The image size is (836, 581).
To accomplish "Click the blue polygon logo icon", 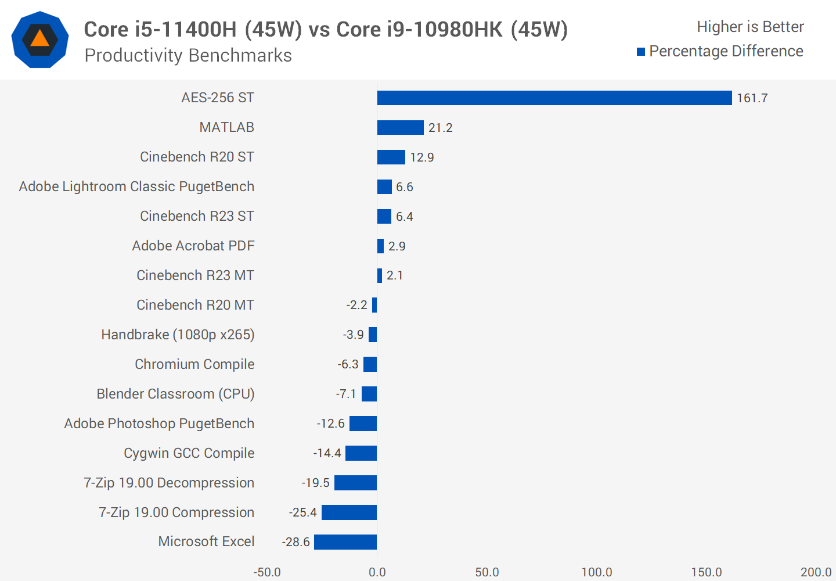I will (x=40, y=40).
